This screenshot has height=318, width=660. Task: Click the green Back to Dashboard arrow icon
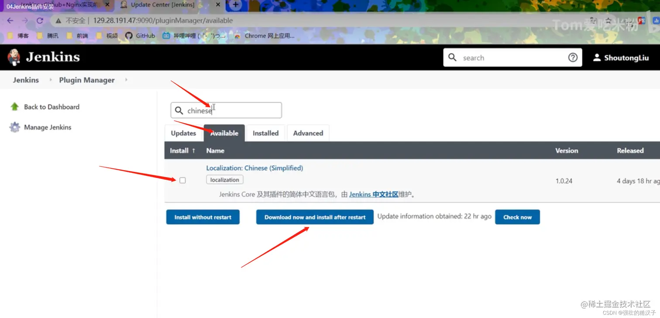point(15,106)
